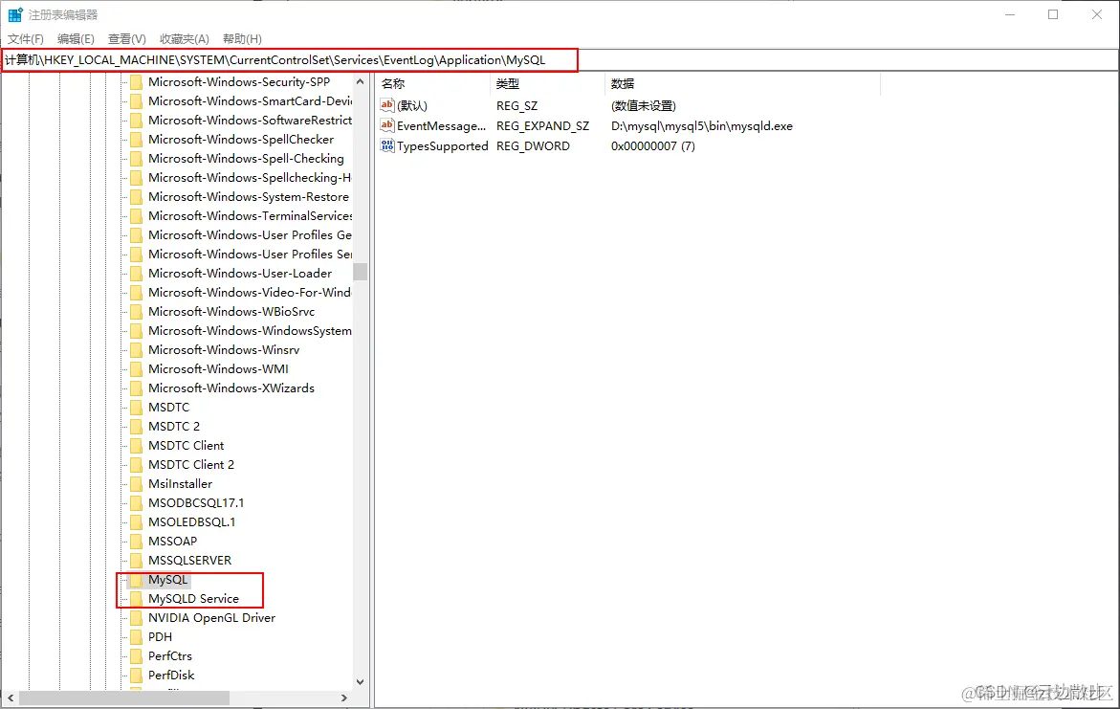Click the MySQLD Service folder icon

pyautogui.click(x=136, y=598)
